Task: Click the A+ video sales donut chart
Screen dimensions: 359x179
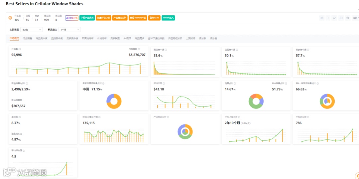Action: [327, 101]
